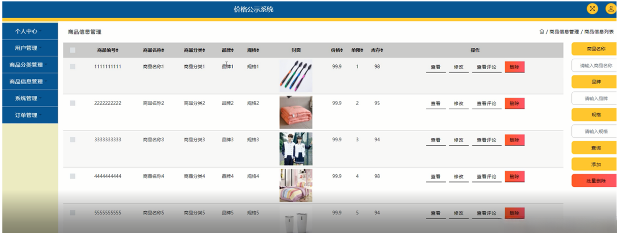This screenshot has height=233, width=617.
Task: Delete 商品名称4 with 删除 button
Action: tap(514, 177)
